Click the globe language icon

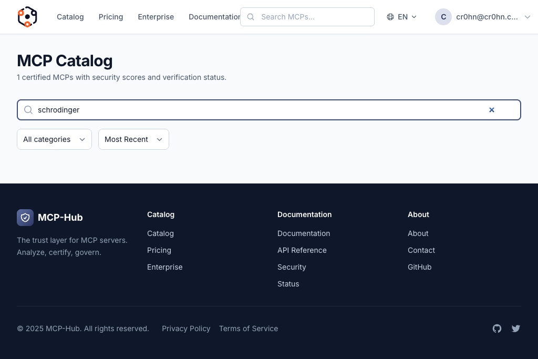[390, 17]
